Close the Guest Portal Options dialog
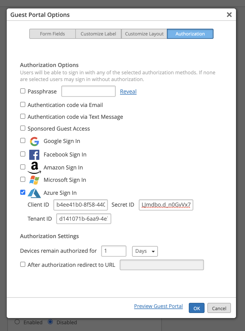The image size is (245, 331). click(x=229, y=15)
